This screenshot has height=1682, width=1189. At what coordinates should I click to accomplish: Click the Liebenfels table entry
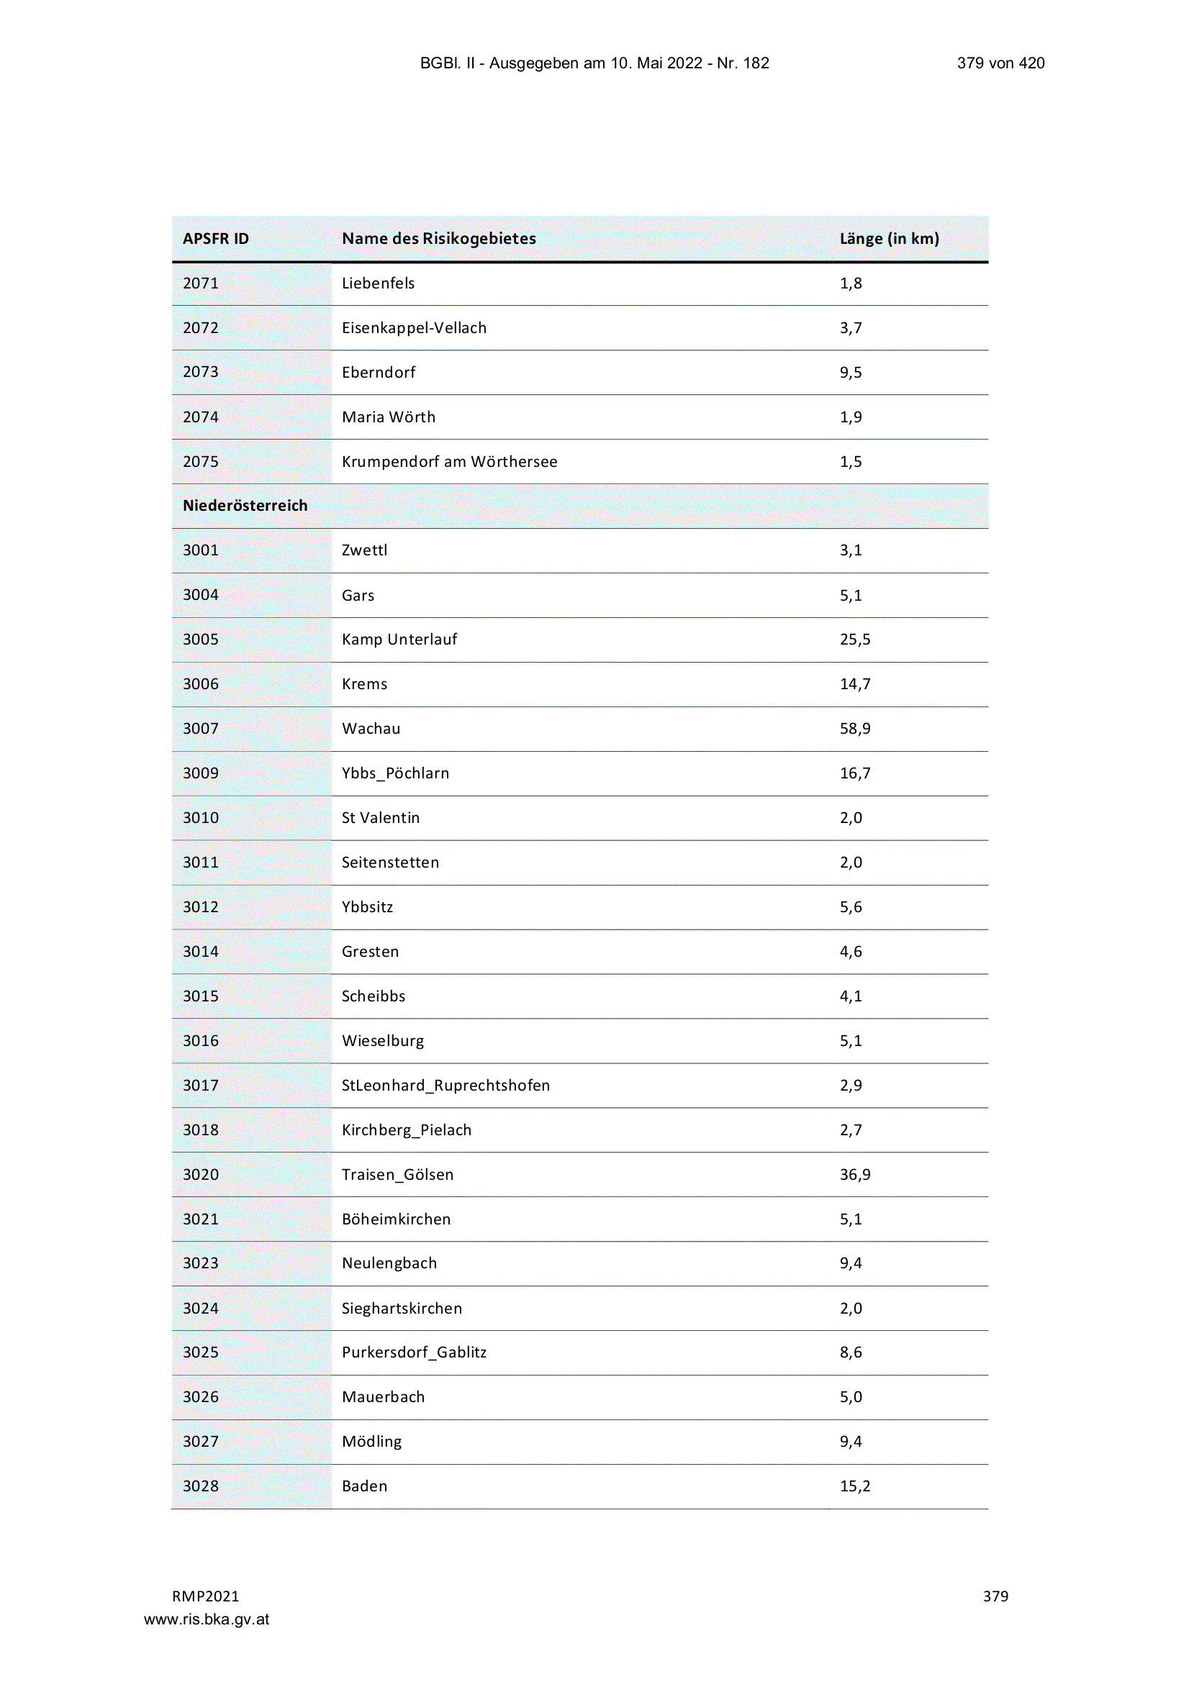coord(378,283)
